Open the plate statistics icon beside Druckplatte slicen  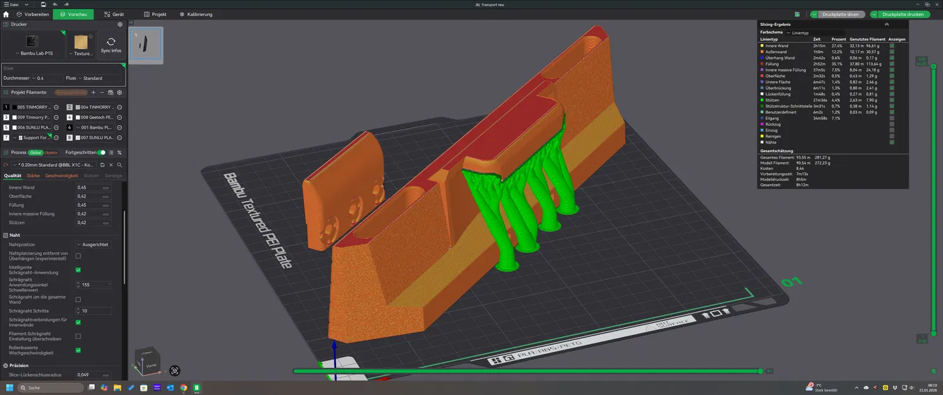click(797, 14)
